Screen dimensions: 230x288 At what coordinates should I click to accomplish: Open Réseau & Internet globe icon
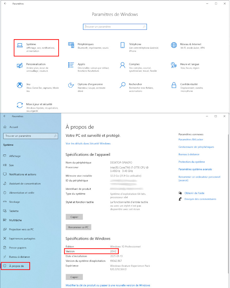pyautogui.click(x=174, y=45)
